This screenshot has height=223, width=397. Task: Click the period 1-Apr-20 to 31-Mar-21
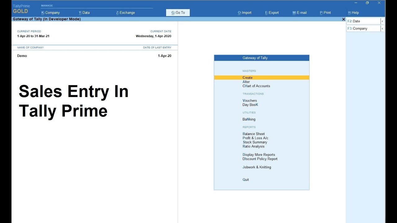(x=33, y=36)
